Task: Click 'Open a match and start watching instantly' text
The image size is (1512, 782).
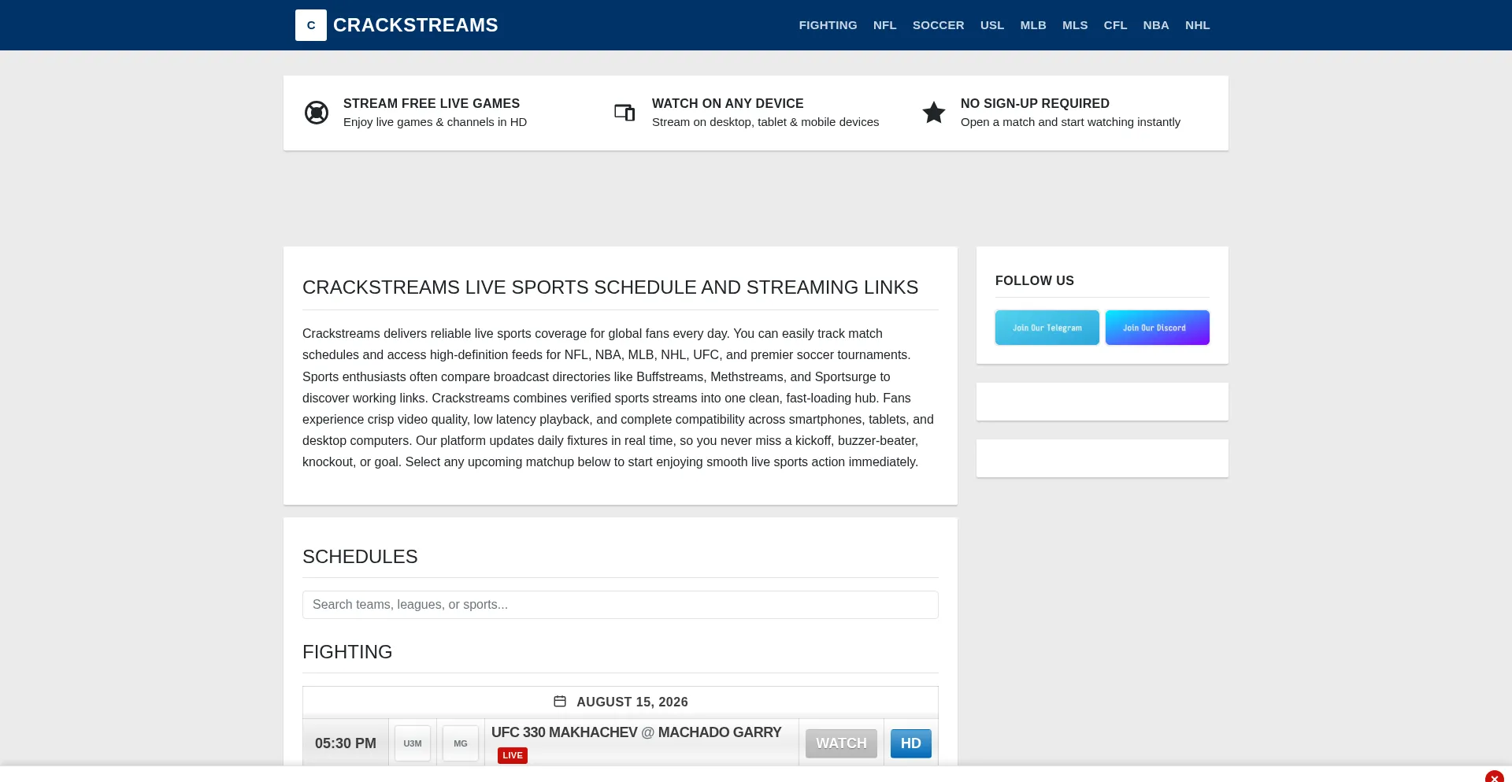Action: (x=1070, y=122)
